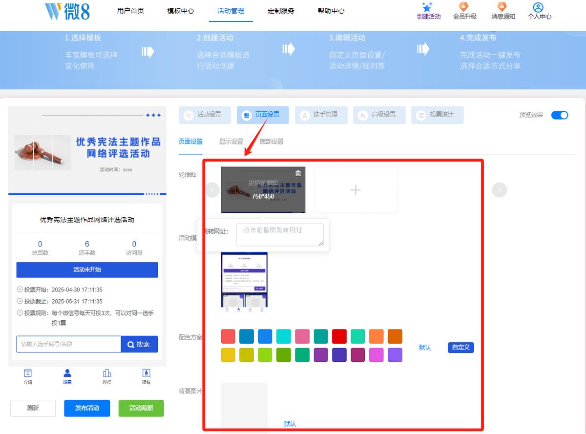
Task: Click the 投票开始 date line
Action: tap(60, 289)
